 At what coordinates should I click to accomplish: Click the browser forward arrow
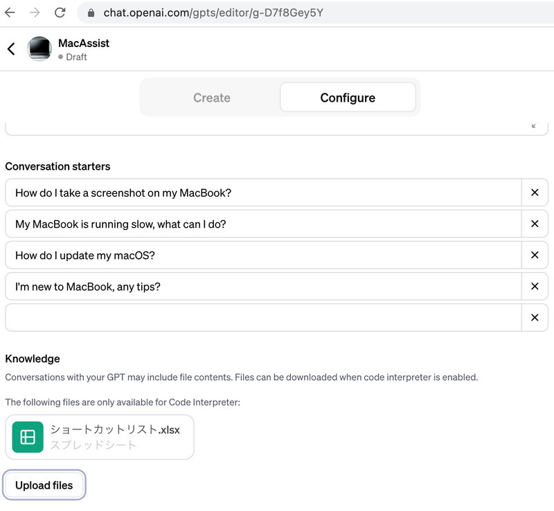click(35, 12)
